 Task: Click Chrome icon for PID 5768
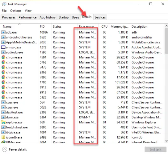3,62
